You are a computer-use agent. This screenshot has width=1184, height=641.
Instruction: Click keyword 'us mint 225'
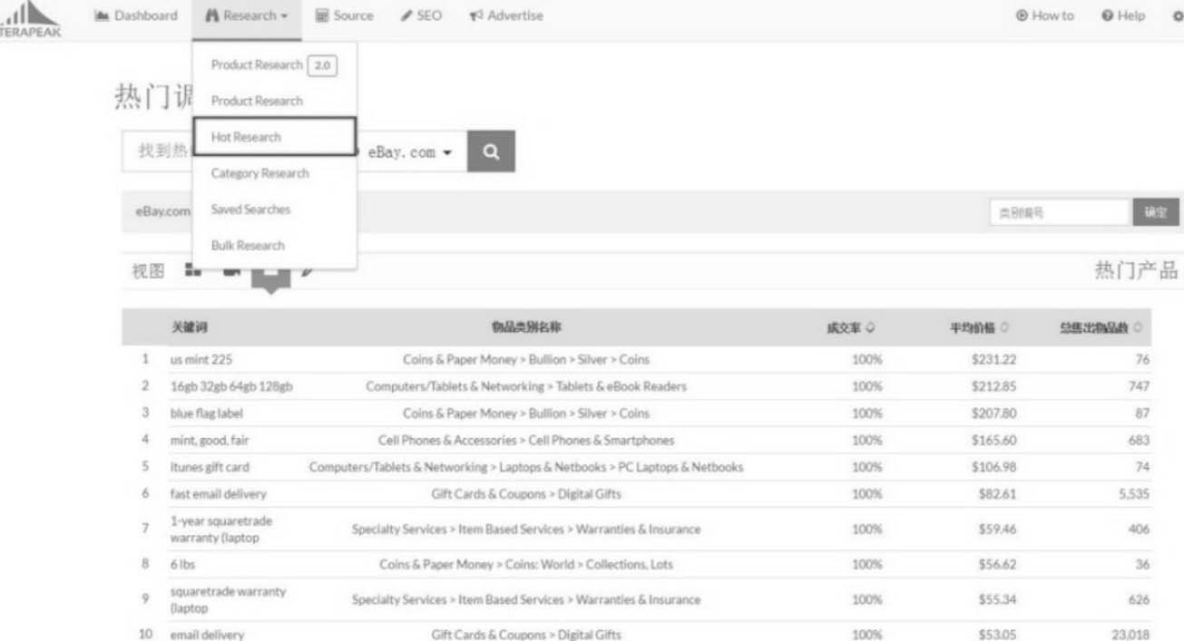coord(201,360)
